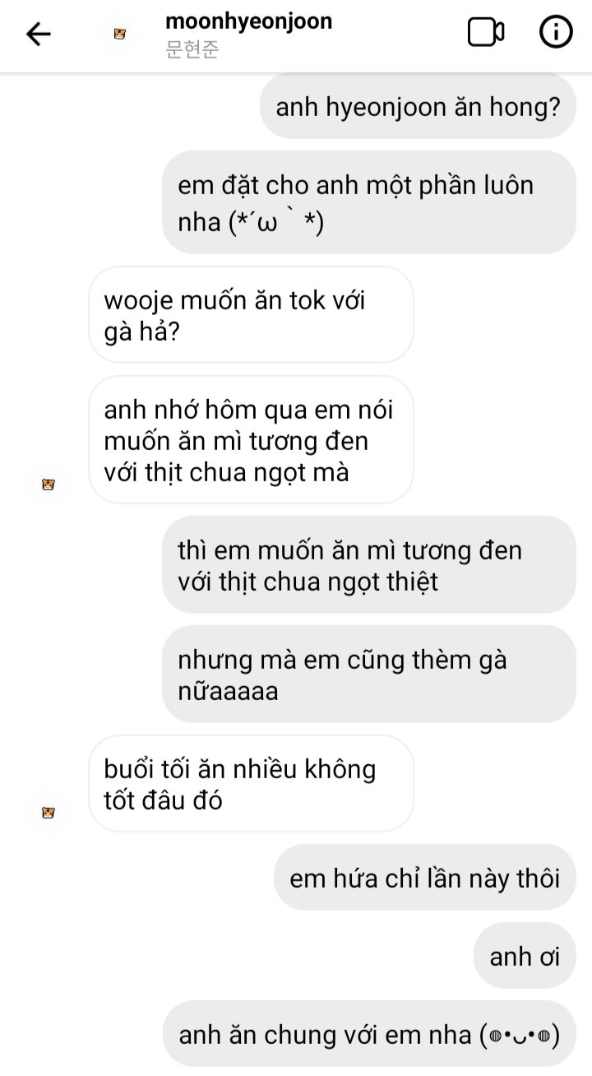Tap avatar beside 'tốt đâu đó' message
The width and height of the screenshot is (592, 1076).
point(48,813)
